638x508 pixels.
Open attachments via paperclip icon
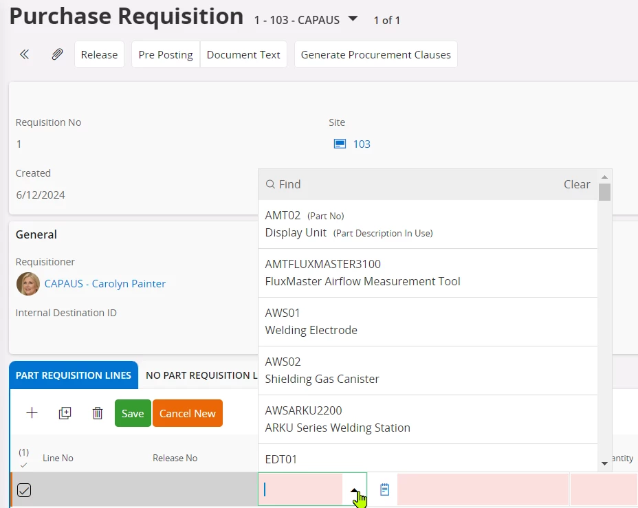58,55
